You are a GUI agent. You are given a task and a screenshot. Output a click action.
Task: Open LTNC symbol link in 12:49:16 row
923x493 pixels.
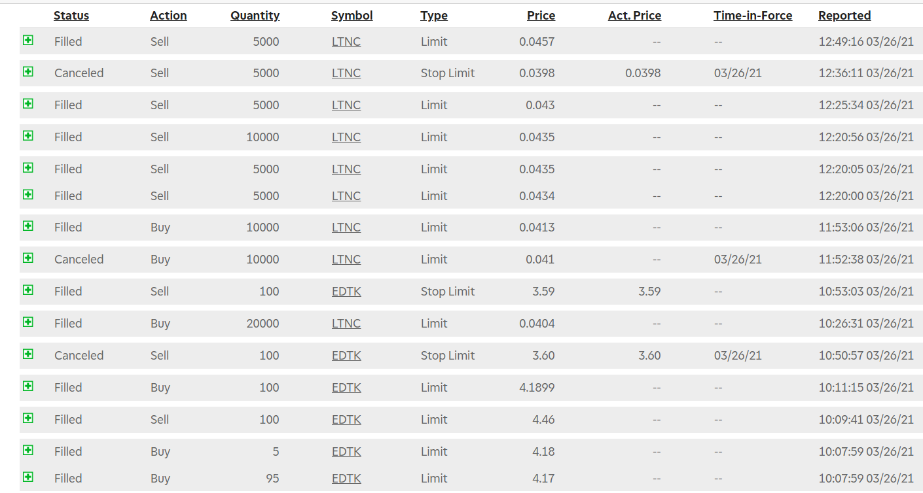(346, 42)
